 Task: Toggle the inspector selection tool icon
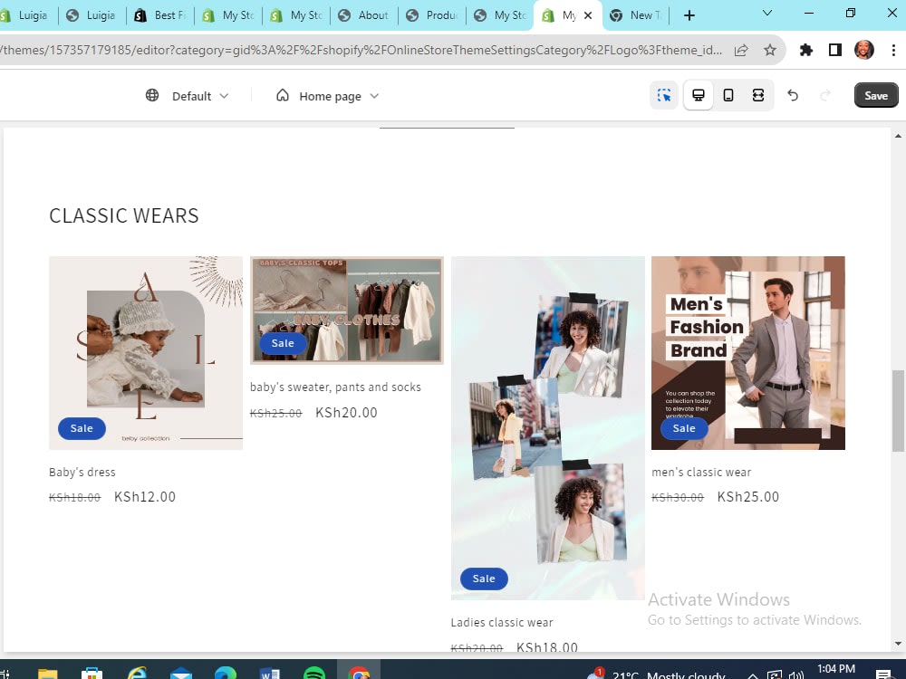(664, 95)
